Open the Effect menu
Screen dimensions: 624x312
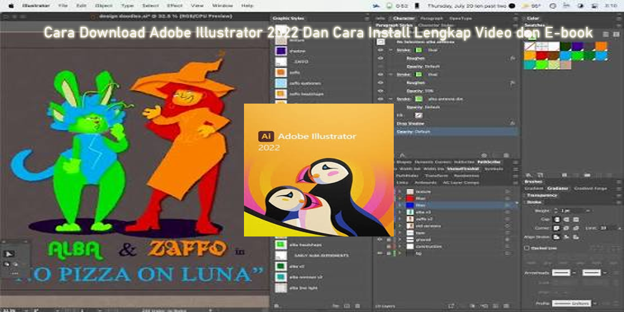pos(175,6)
